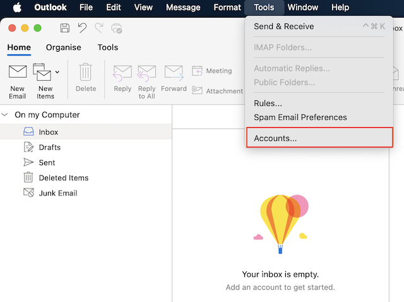Choose Rules... from Tools menu
The image size is (404, 302).
319,103
